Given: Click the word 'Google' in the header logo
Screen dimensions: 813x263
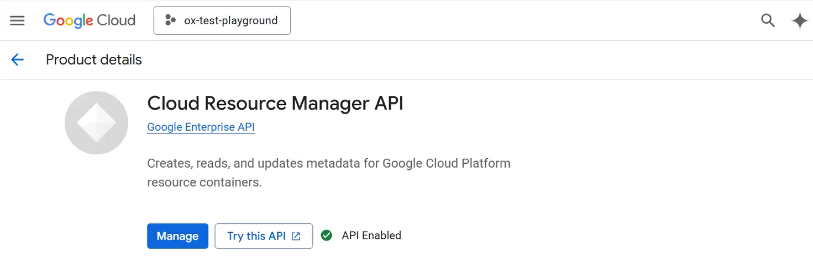Looking at the screenshot, I should (68, 21).
